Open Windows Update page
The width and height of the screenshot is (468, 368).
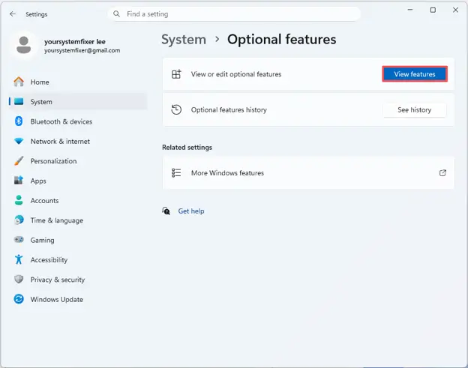(x=77, y=299)
